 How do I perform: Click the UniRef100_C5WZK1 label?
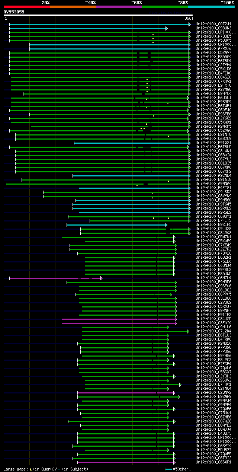tap(213, 237)
